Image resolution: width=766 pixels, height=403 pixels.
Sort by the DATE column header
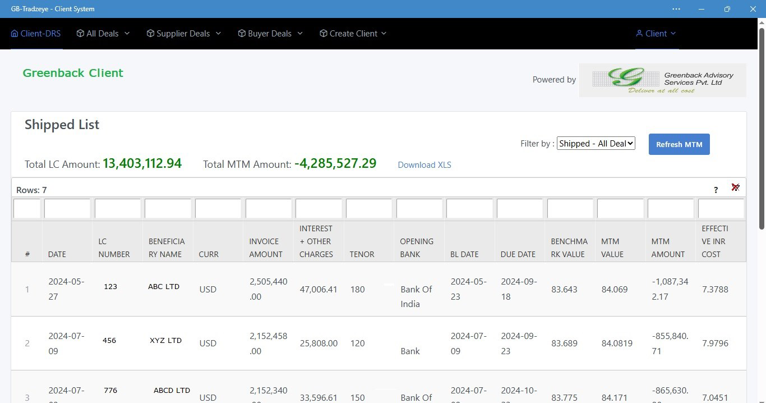[57, 254]
